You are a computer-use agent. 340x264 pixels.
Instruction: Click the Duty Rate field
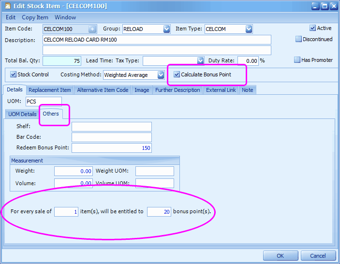(x=248, y=61)
